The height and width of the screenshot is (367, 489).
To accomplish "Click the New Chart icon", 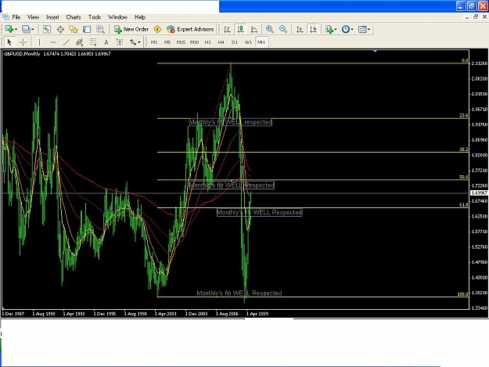I will pyautogui.click(x=9, y=29).
